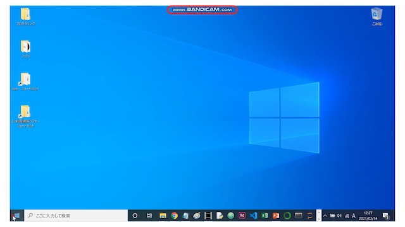Open the volume control tray icon
The height and width of the screenshot is (227, 405).
point(339,216)
